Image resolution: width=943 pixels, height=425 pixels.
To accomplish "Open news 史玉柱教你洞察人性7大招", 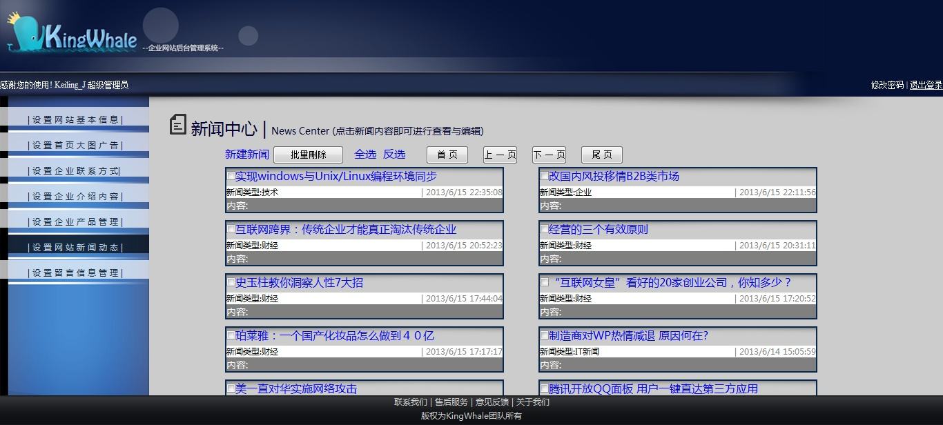I will click(299, 282).
